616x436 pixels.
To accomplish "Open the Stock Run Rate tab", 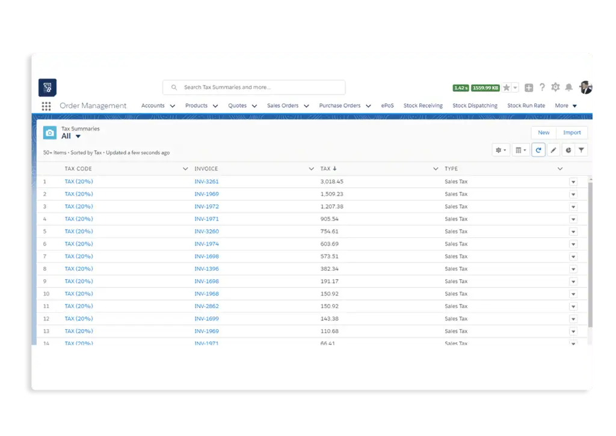I will point(526,106).
